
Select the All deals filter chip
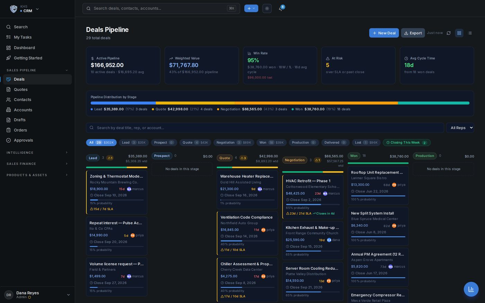tap(101, 143)
